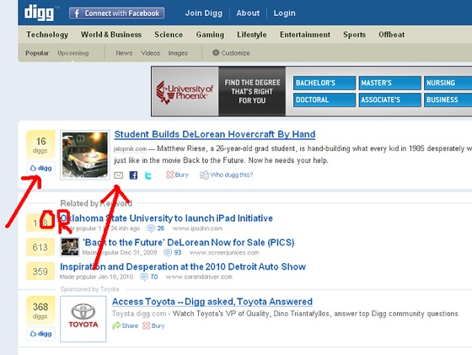This screenshot has height=355, width=472.
Task: Share DeLorean story on Twitter icon
Action: (x=147, y=175)
